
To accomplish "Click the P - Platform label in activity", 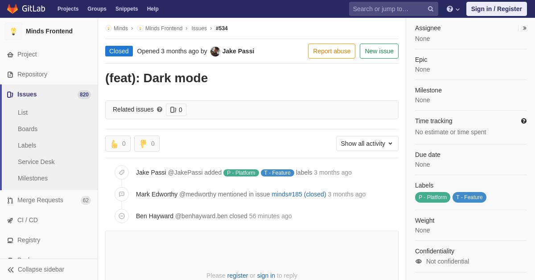I will coord(241,173).
